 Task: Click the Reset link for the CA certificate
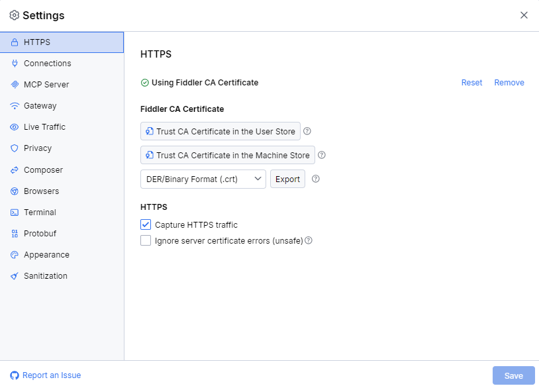pos(471,82)
